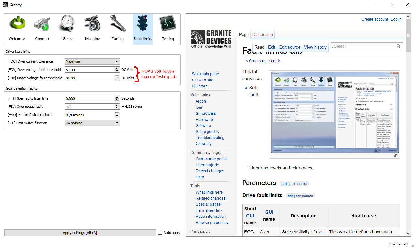415x248 pixels.
Task: Enlarge the wiki screenshot via magnify icon
Action: [x=396, y=155]
